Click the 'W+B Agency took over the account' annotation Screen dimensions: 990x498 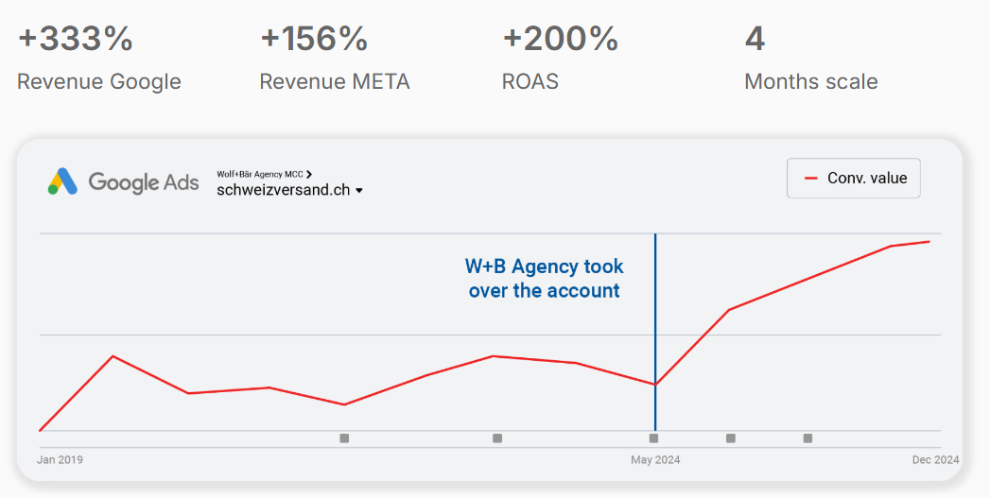click(x=545, y=279)
